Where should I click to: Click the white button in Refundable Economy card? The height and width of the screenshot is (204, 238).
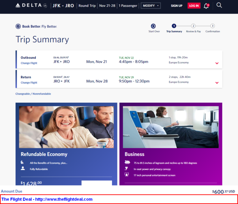(97, 183)
